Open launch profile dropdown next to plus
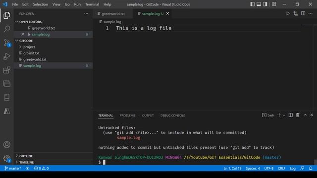317x178 pixels. pos(284,115)
